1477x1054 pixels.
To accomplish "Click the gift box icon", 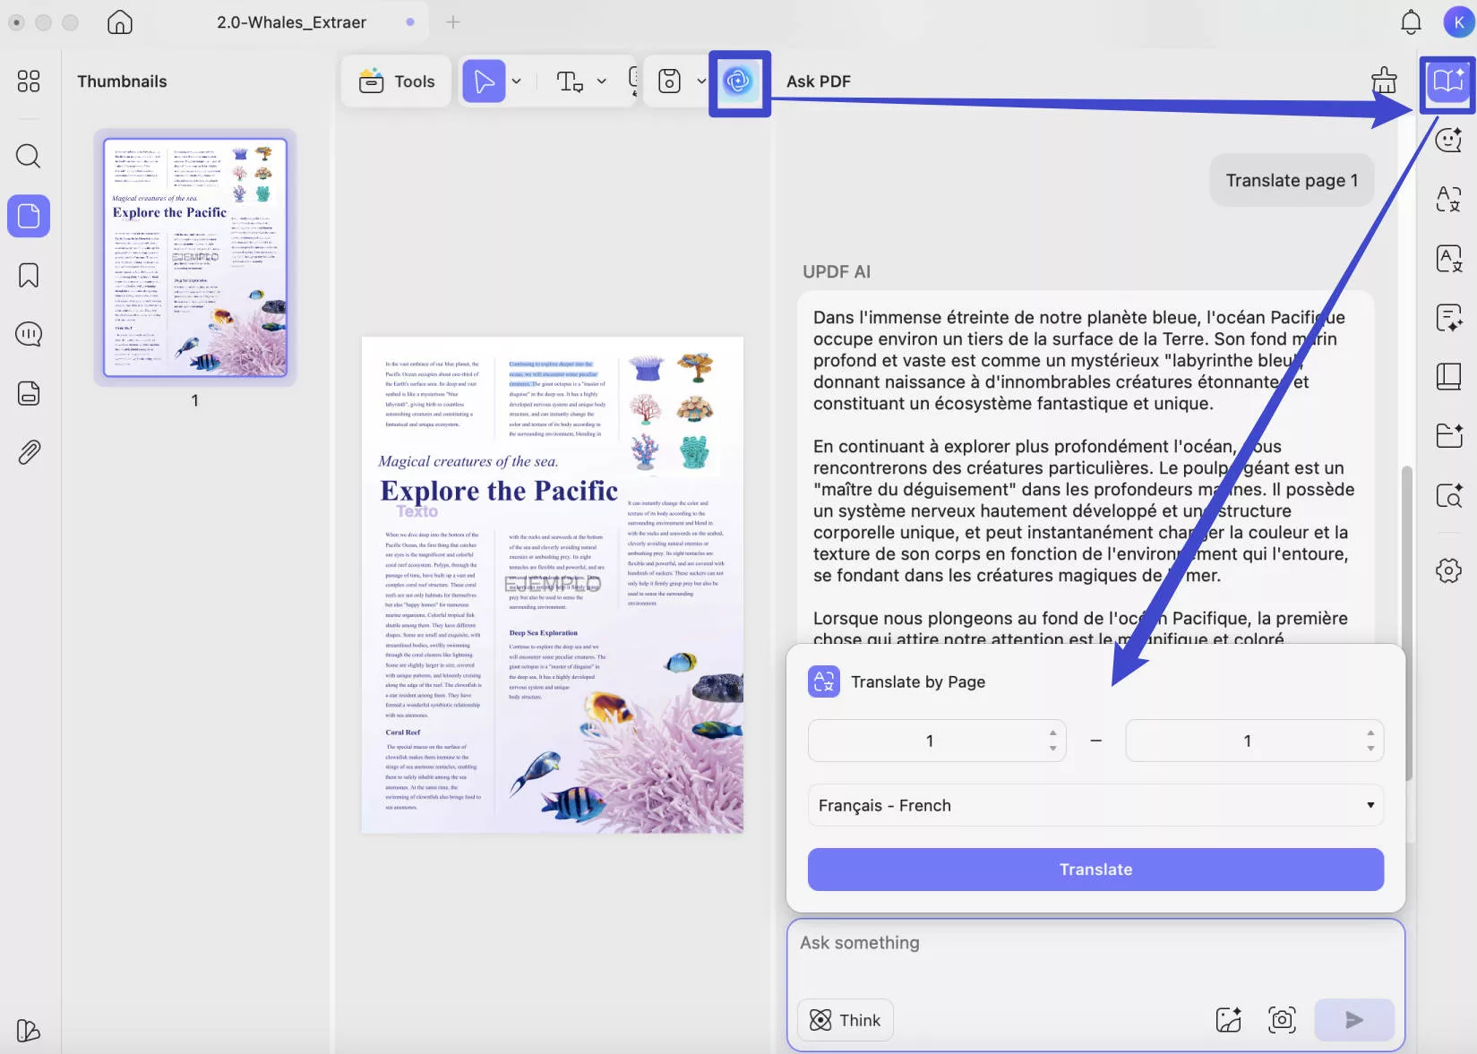I will click(x=1384, y=81).
